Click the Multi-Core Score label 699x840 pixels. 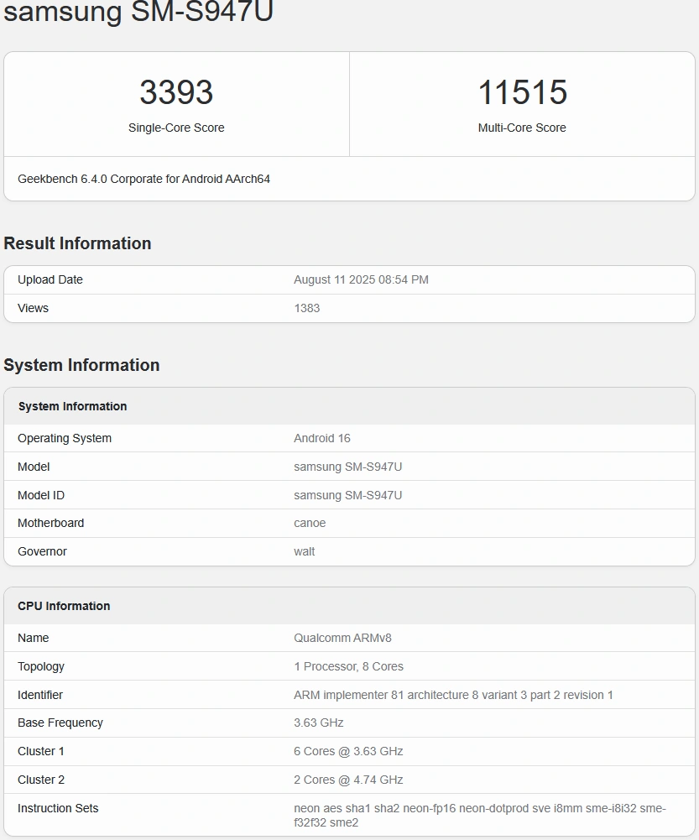pyautogui.click(x=522, y=128)
